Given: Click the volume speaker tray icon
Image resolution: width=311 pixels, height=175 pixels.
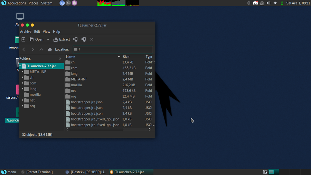Looking at the screenshot, I should tap(268, 3).
